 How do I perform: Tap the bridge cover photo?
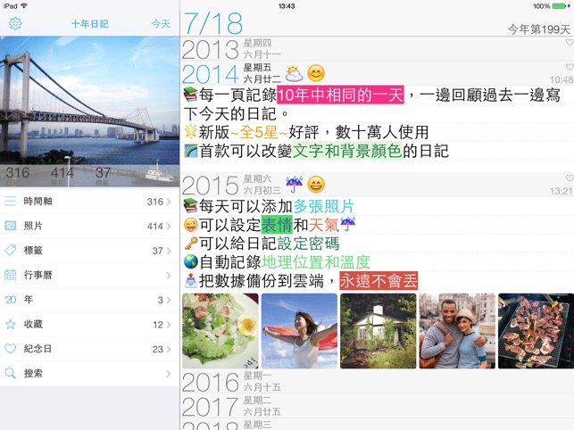89,112
